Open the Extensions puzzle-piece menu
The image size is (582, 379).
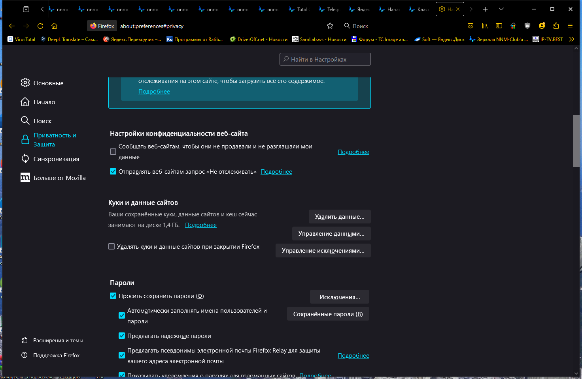pos(556,26)
